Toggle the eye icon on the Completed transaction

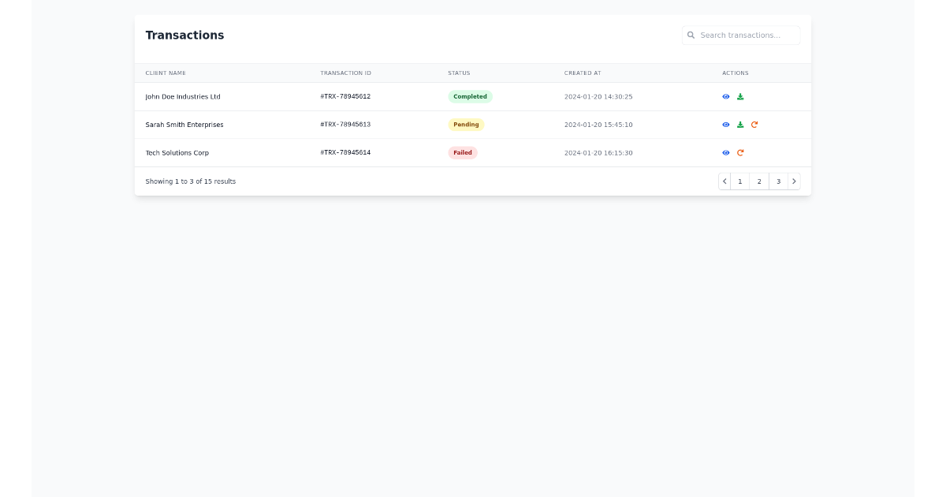pos(725,96)
